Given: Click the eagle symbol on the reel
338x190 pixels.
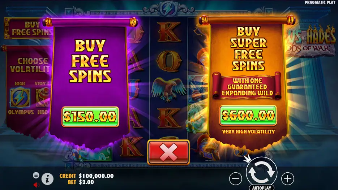Looking at the screenshot, I should coord(168,89).
